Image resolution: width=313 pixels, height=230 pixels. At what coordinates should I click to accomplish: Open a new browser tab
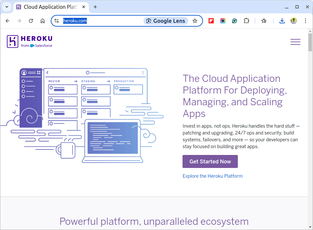coord(95,7)
